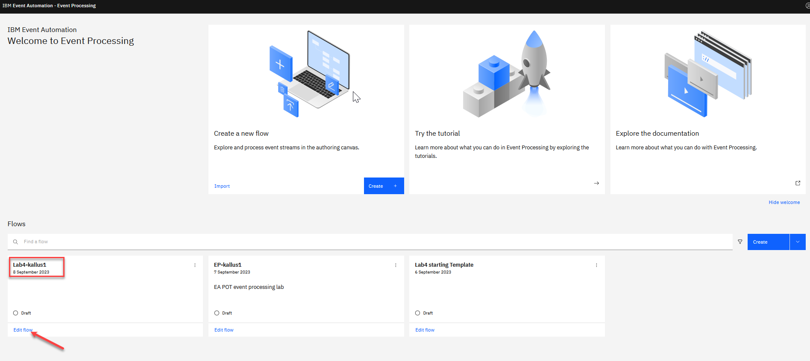Click Draft status circle on Lab4-kallus1
The width and height of the screenshot is (810, 361).
click(16, 313)
